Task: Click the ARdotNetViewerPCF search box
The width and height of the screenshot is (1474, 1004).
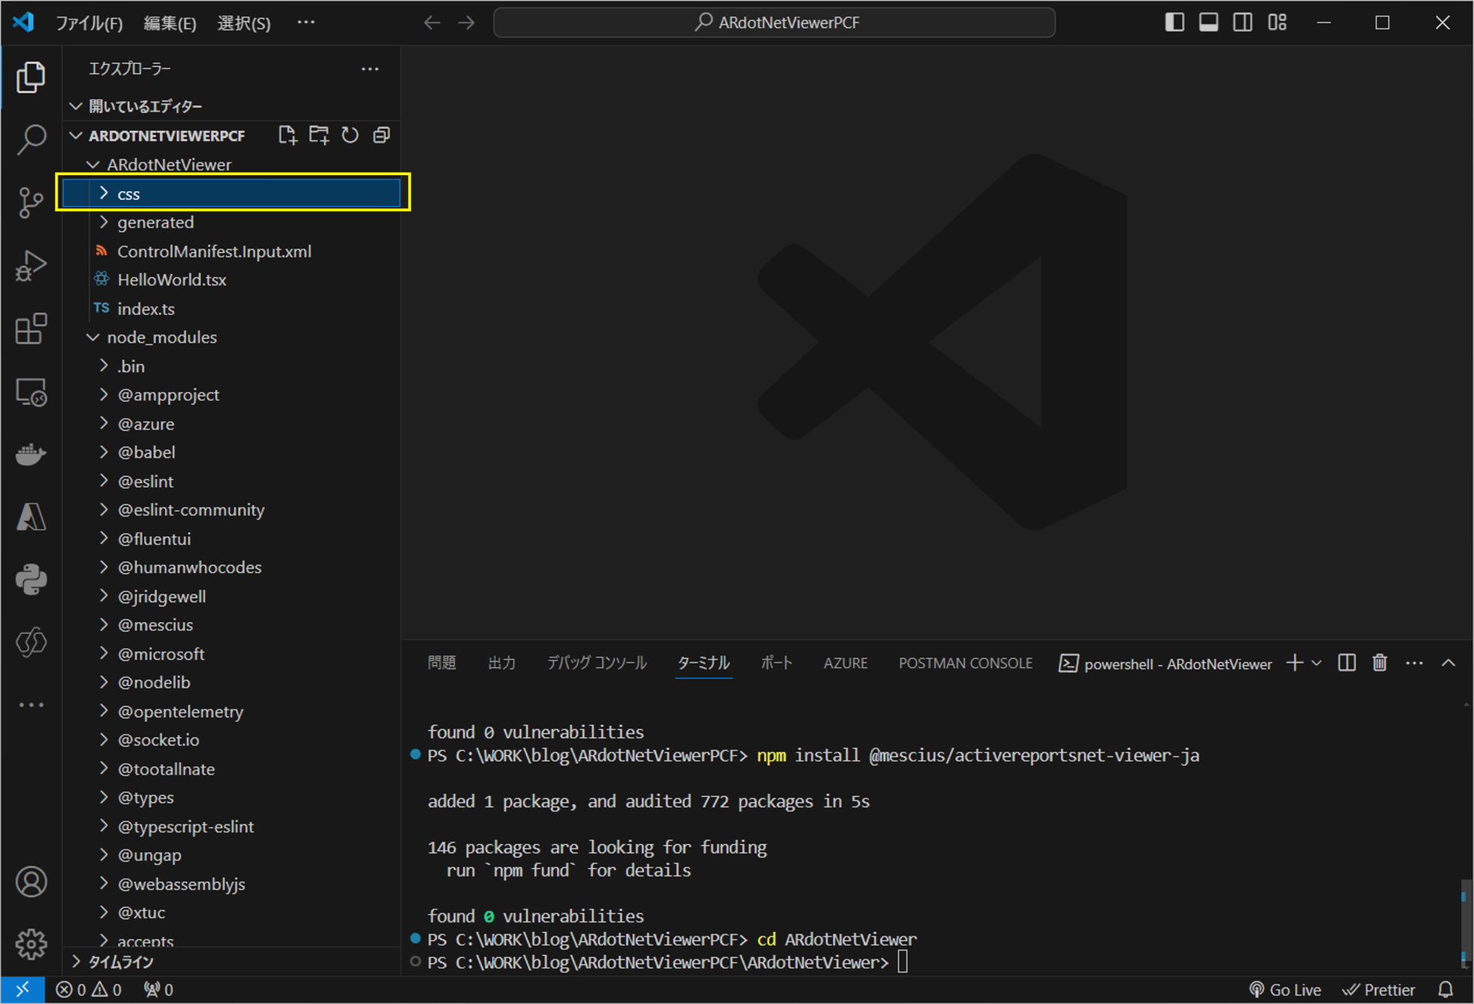Action: click(x=774, y=23)
